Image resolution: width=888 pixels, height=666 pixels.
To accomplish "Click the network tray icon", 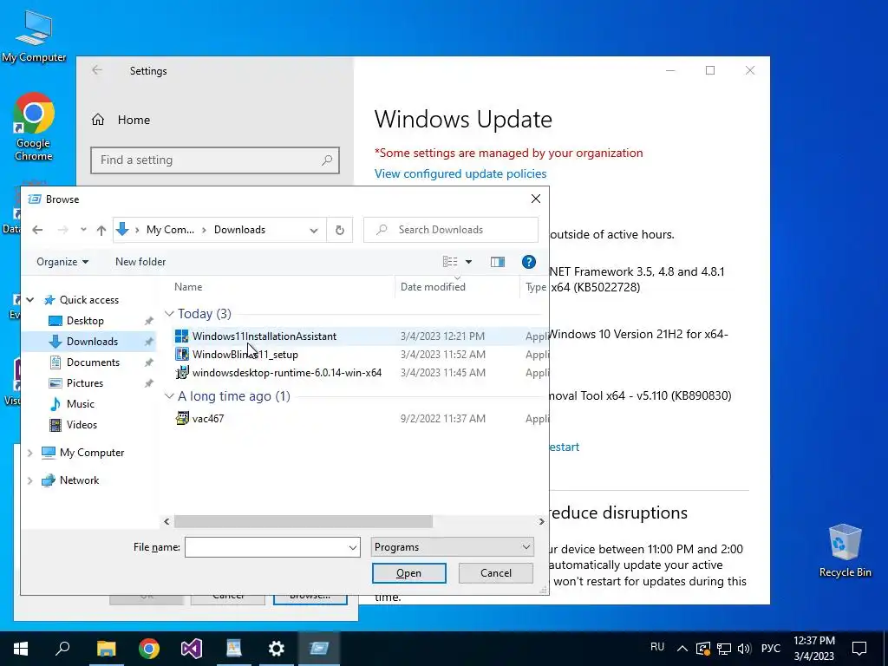I will [x=724, y=649].
